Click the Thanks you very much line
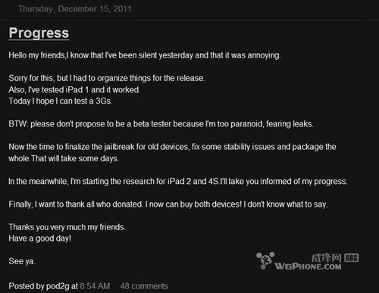The height and width of the screenshot is (293, 379). 67,227
